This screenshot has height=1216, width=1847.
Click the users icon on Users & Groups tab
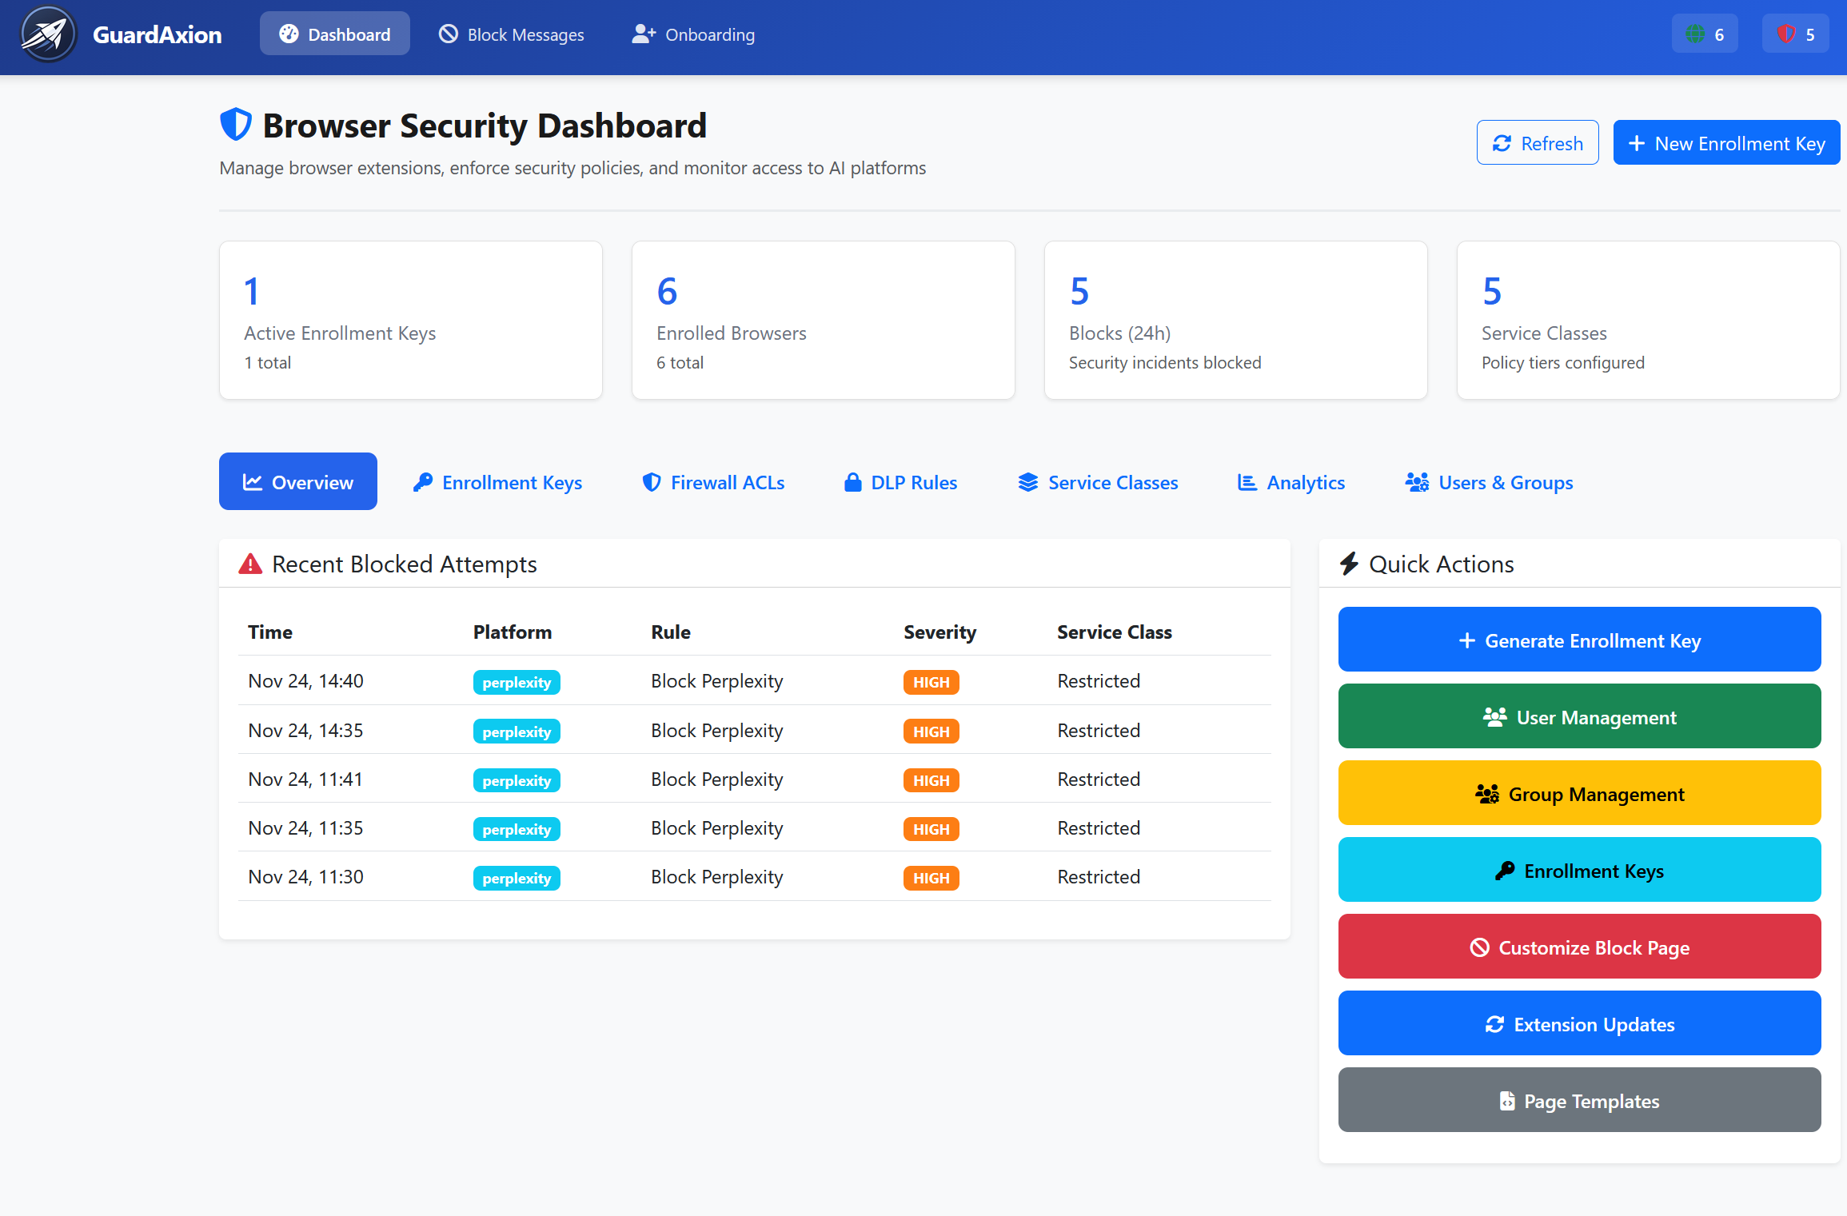point(1417,482)
